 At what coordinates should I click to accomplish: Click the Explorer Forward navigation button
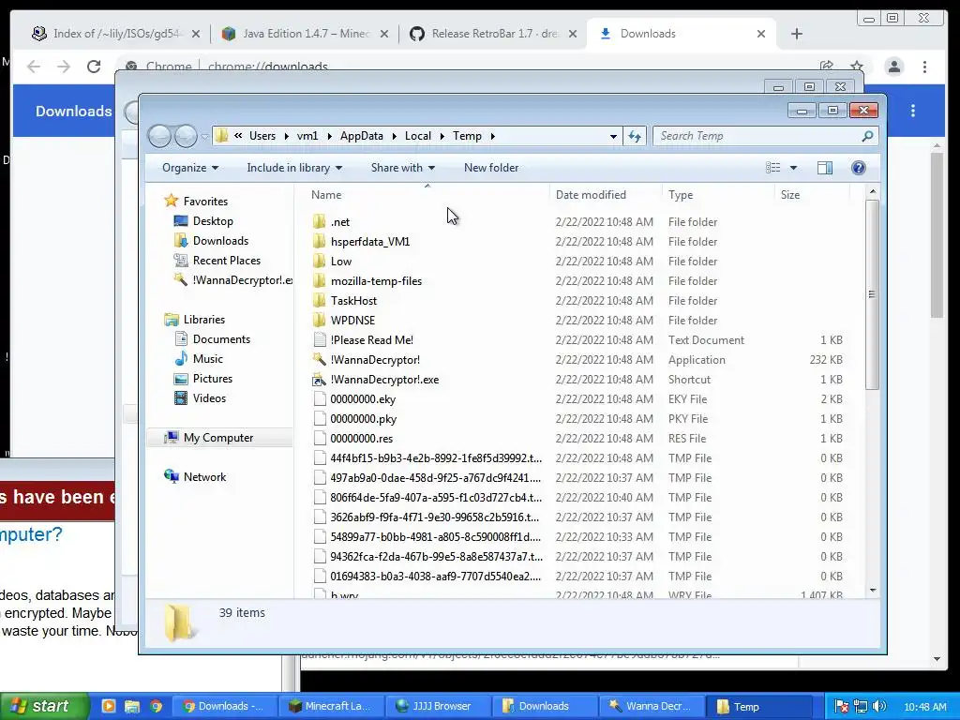tap(186, 136)
